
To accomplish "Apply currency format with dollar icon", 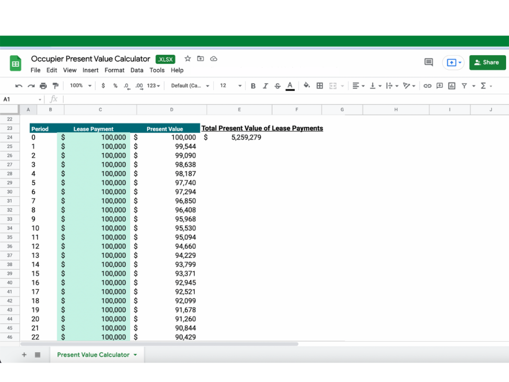I will pyautogui.click(x=103, y=86).
